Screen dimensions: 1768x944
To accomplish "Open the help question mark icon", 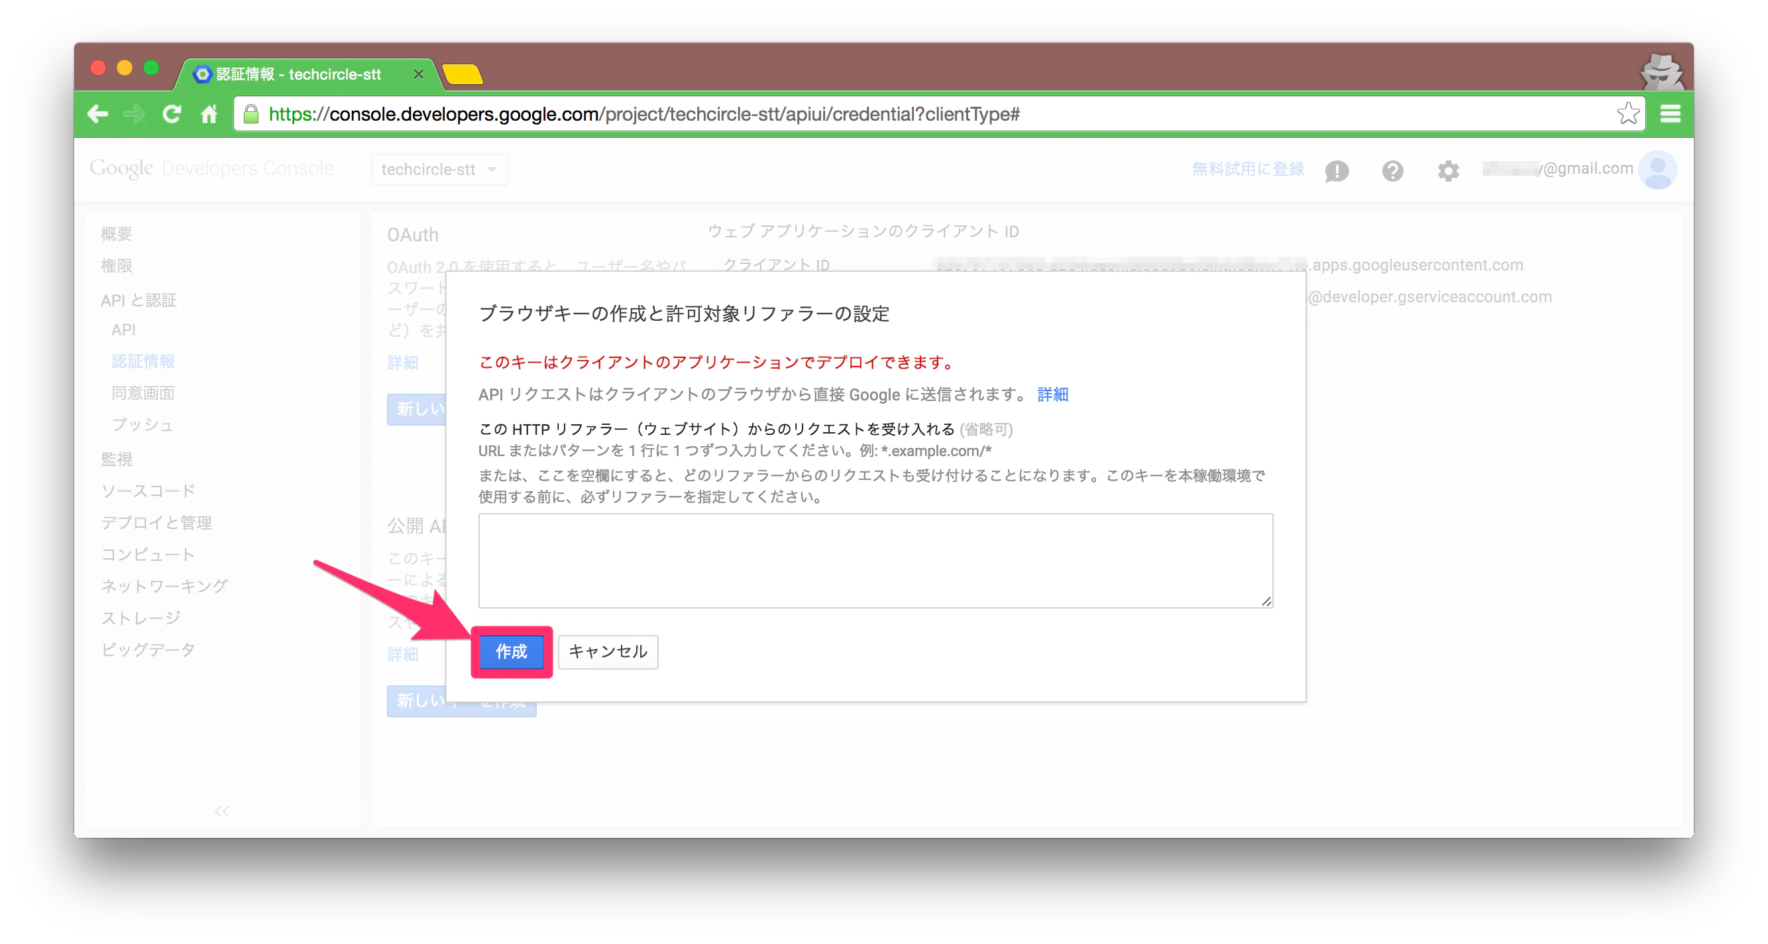I will coord(1392,170).
